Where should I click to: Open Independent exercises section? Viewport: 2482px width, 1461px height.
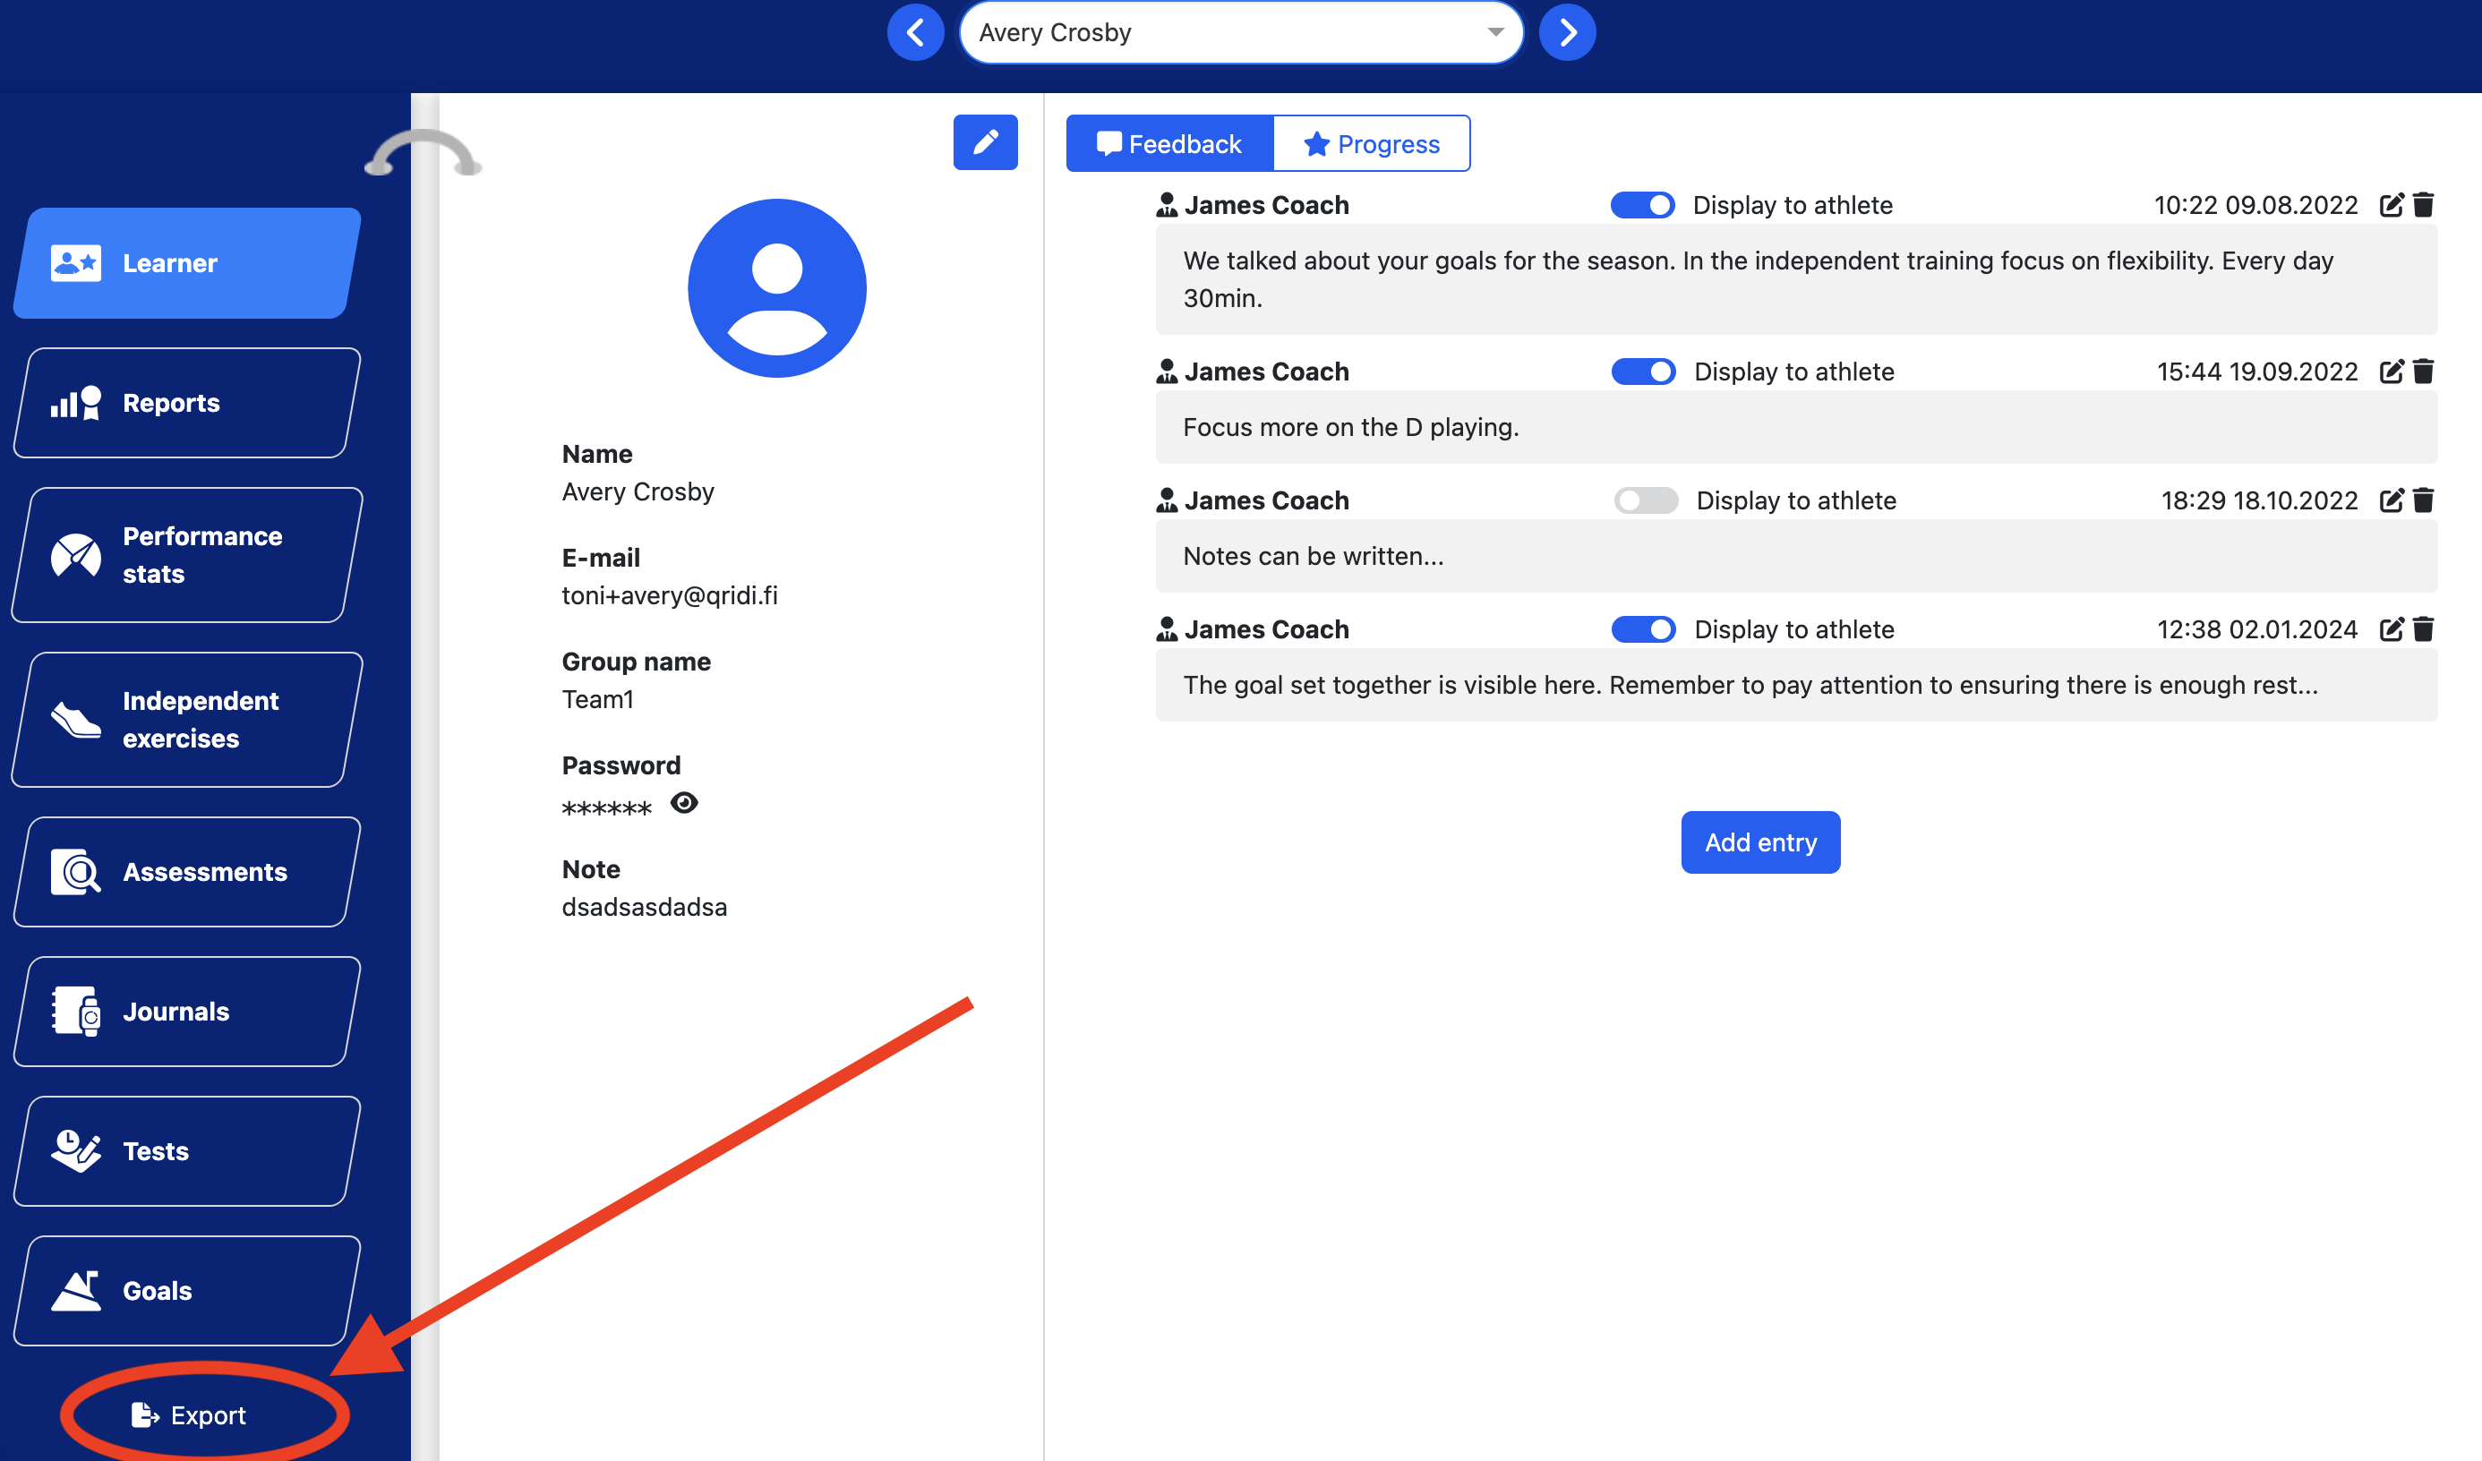click(187, 720)
